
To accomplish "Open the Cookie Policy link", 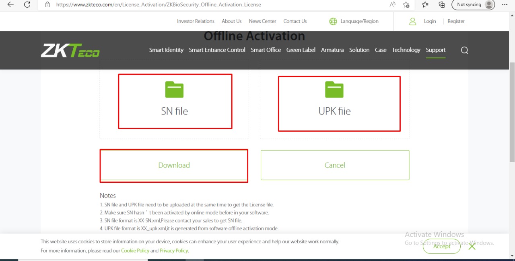I will (x=135, y=251).
